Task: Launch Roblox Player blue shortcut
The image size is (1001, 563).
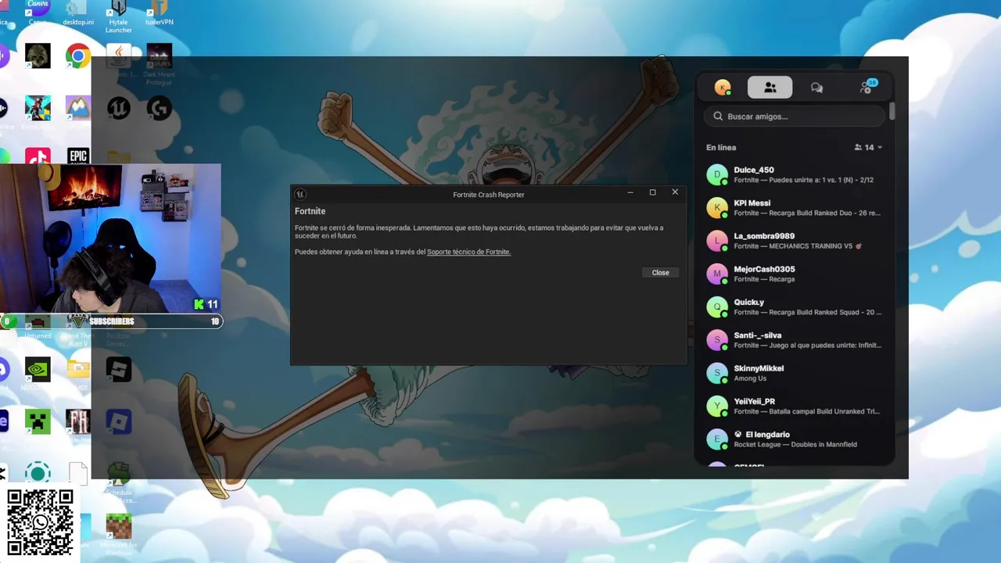Action: point(118,421)
